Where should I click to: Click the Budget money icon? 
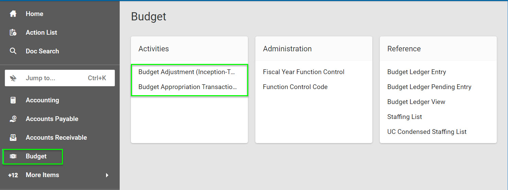(13, 156)
